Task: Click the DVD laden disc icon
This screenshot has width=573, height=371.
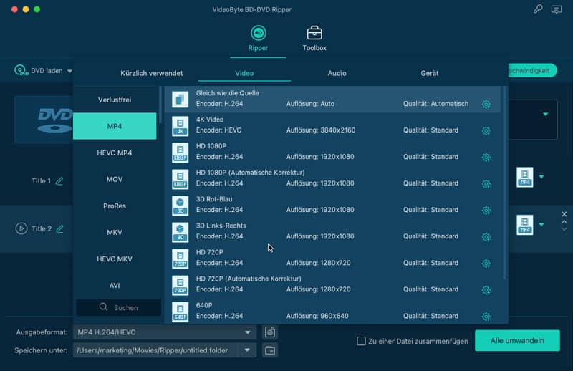Action: point(21,70)
